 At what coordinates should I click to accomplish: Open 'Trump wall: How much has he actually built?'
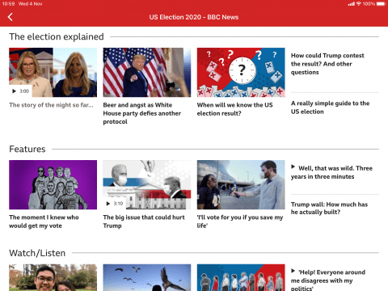coord(329,209)
